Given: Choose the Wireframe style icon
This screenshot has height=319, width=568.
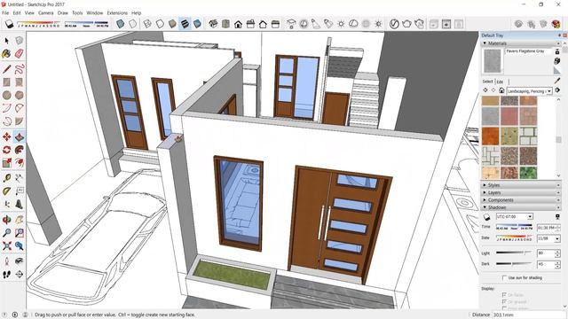Looking at the screenshot, I should (x=147, y=24).
